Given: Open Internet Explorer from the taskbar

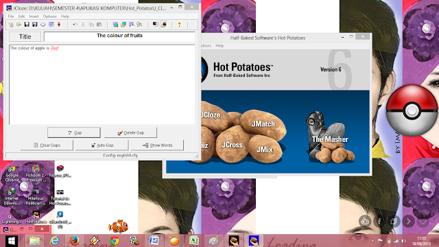Looking at the screenshot, I should point(54,241).
